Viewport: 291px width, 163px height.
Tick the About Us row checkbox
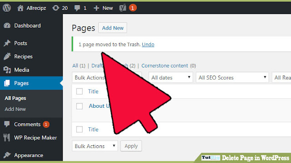coord(80,106)
